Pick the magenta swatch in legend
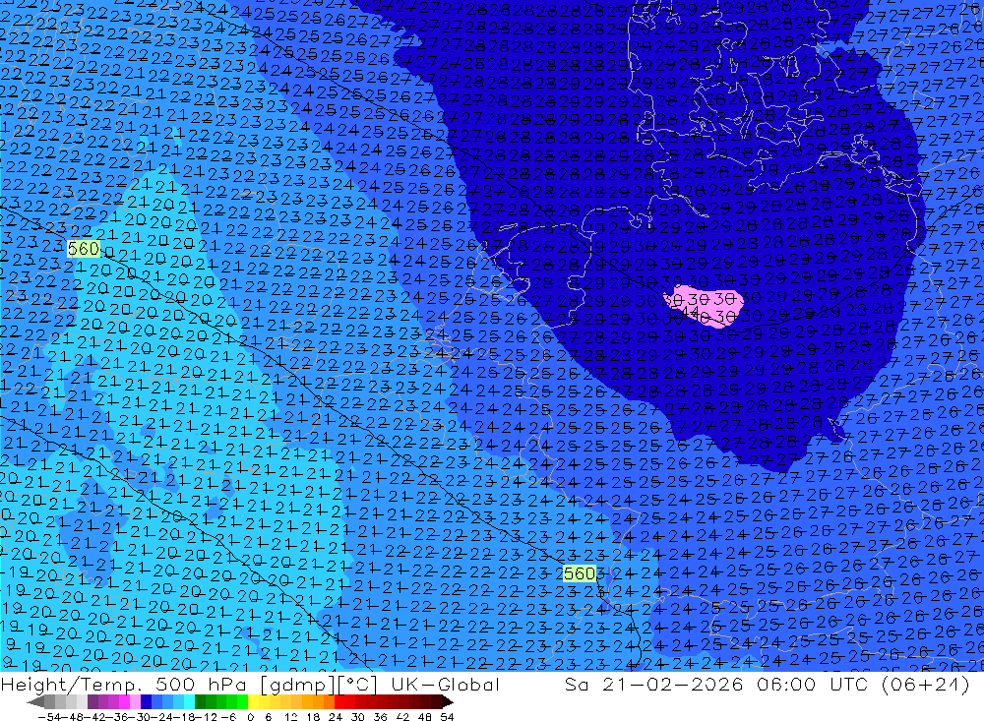 point(125,702)
